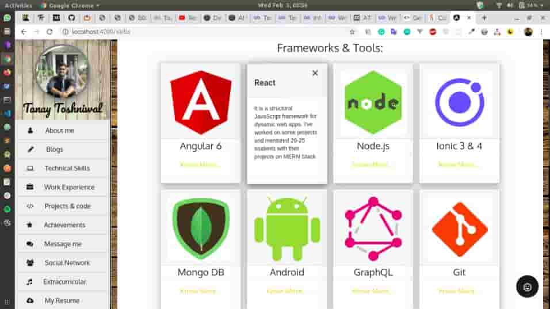The width and height of the screenshot is (550, 309).
Task: Open Message me in sidebar
Action: point(63,244)
